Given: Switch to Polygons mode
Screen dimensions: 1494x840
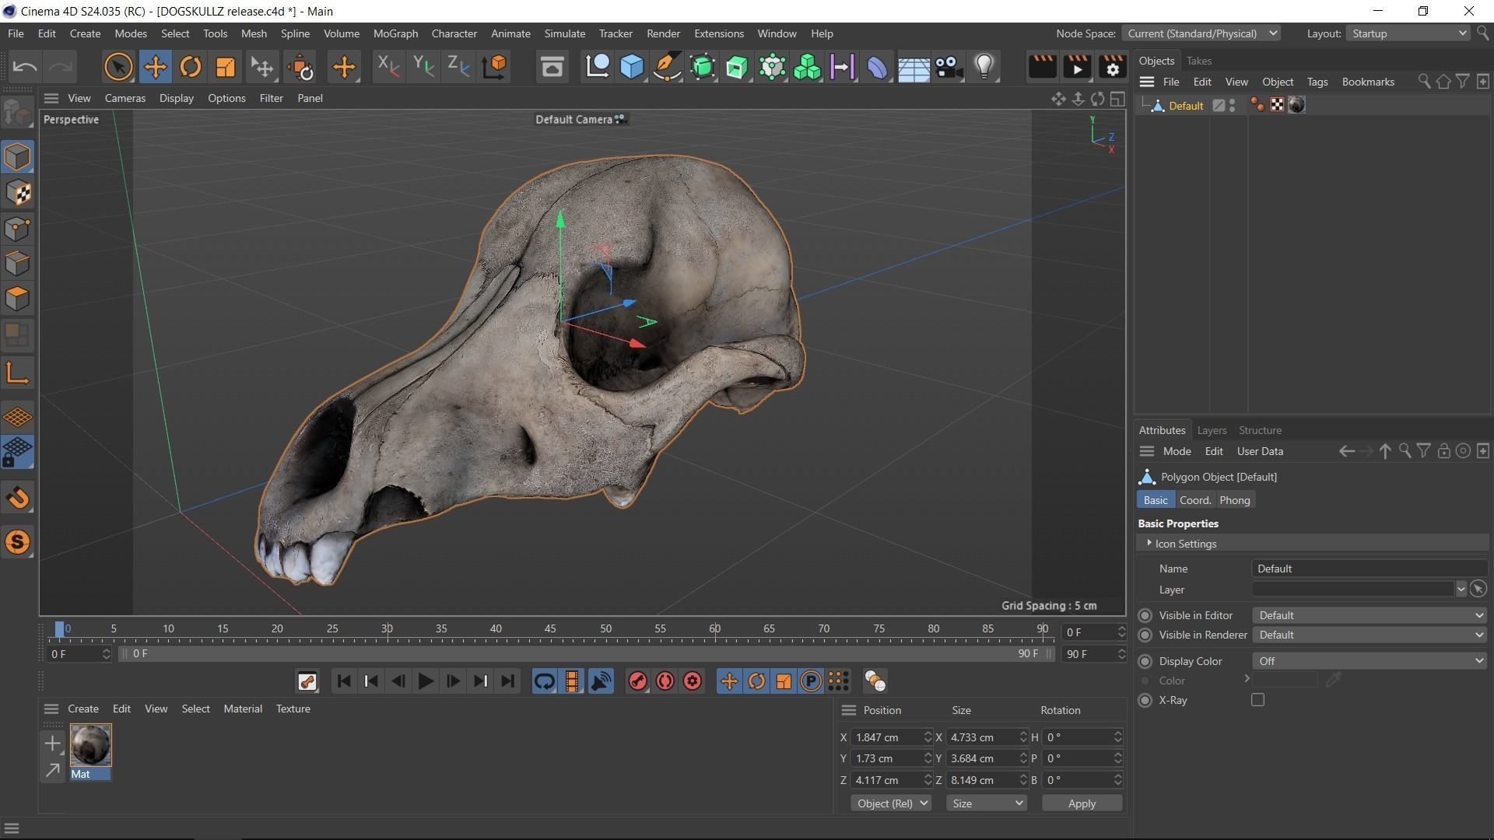Looking at the screenshot, I should pos(17,299).
